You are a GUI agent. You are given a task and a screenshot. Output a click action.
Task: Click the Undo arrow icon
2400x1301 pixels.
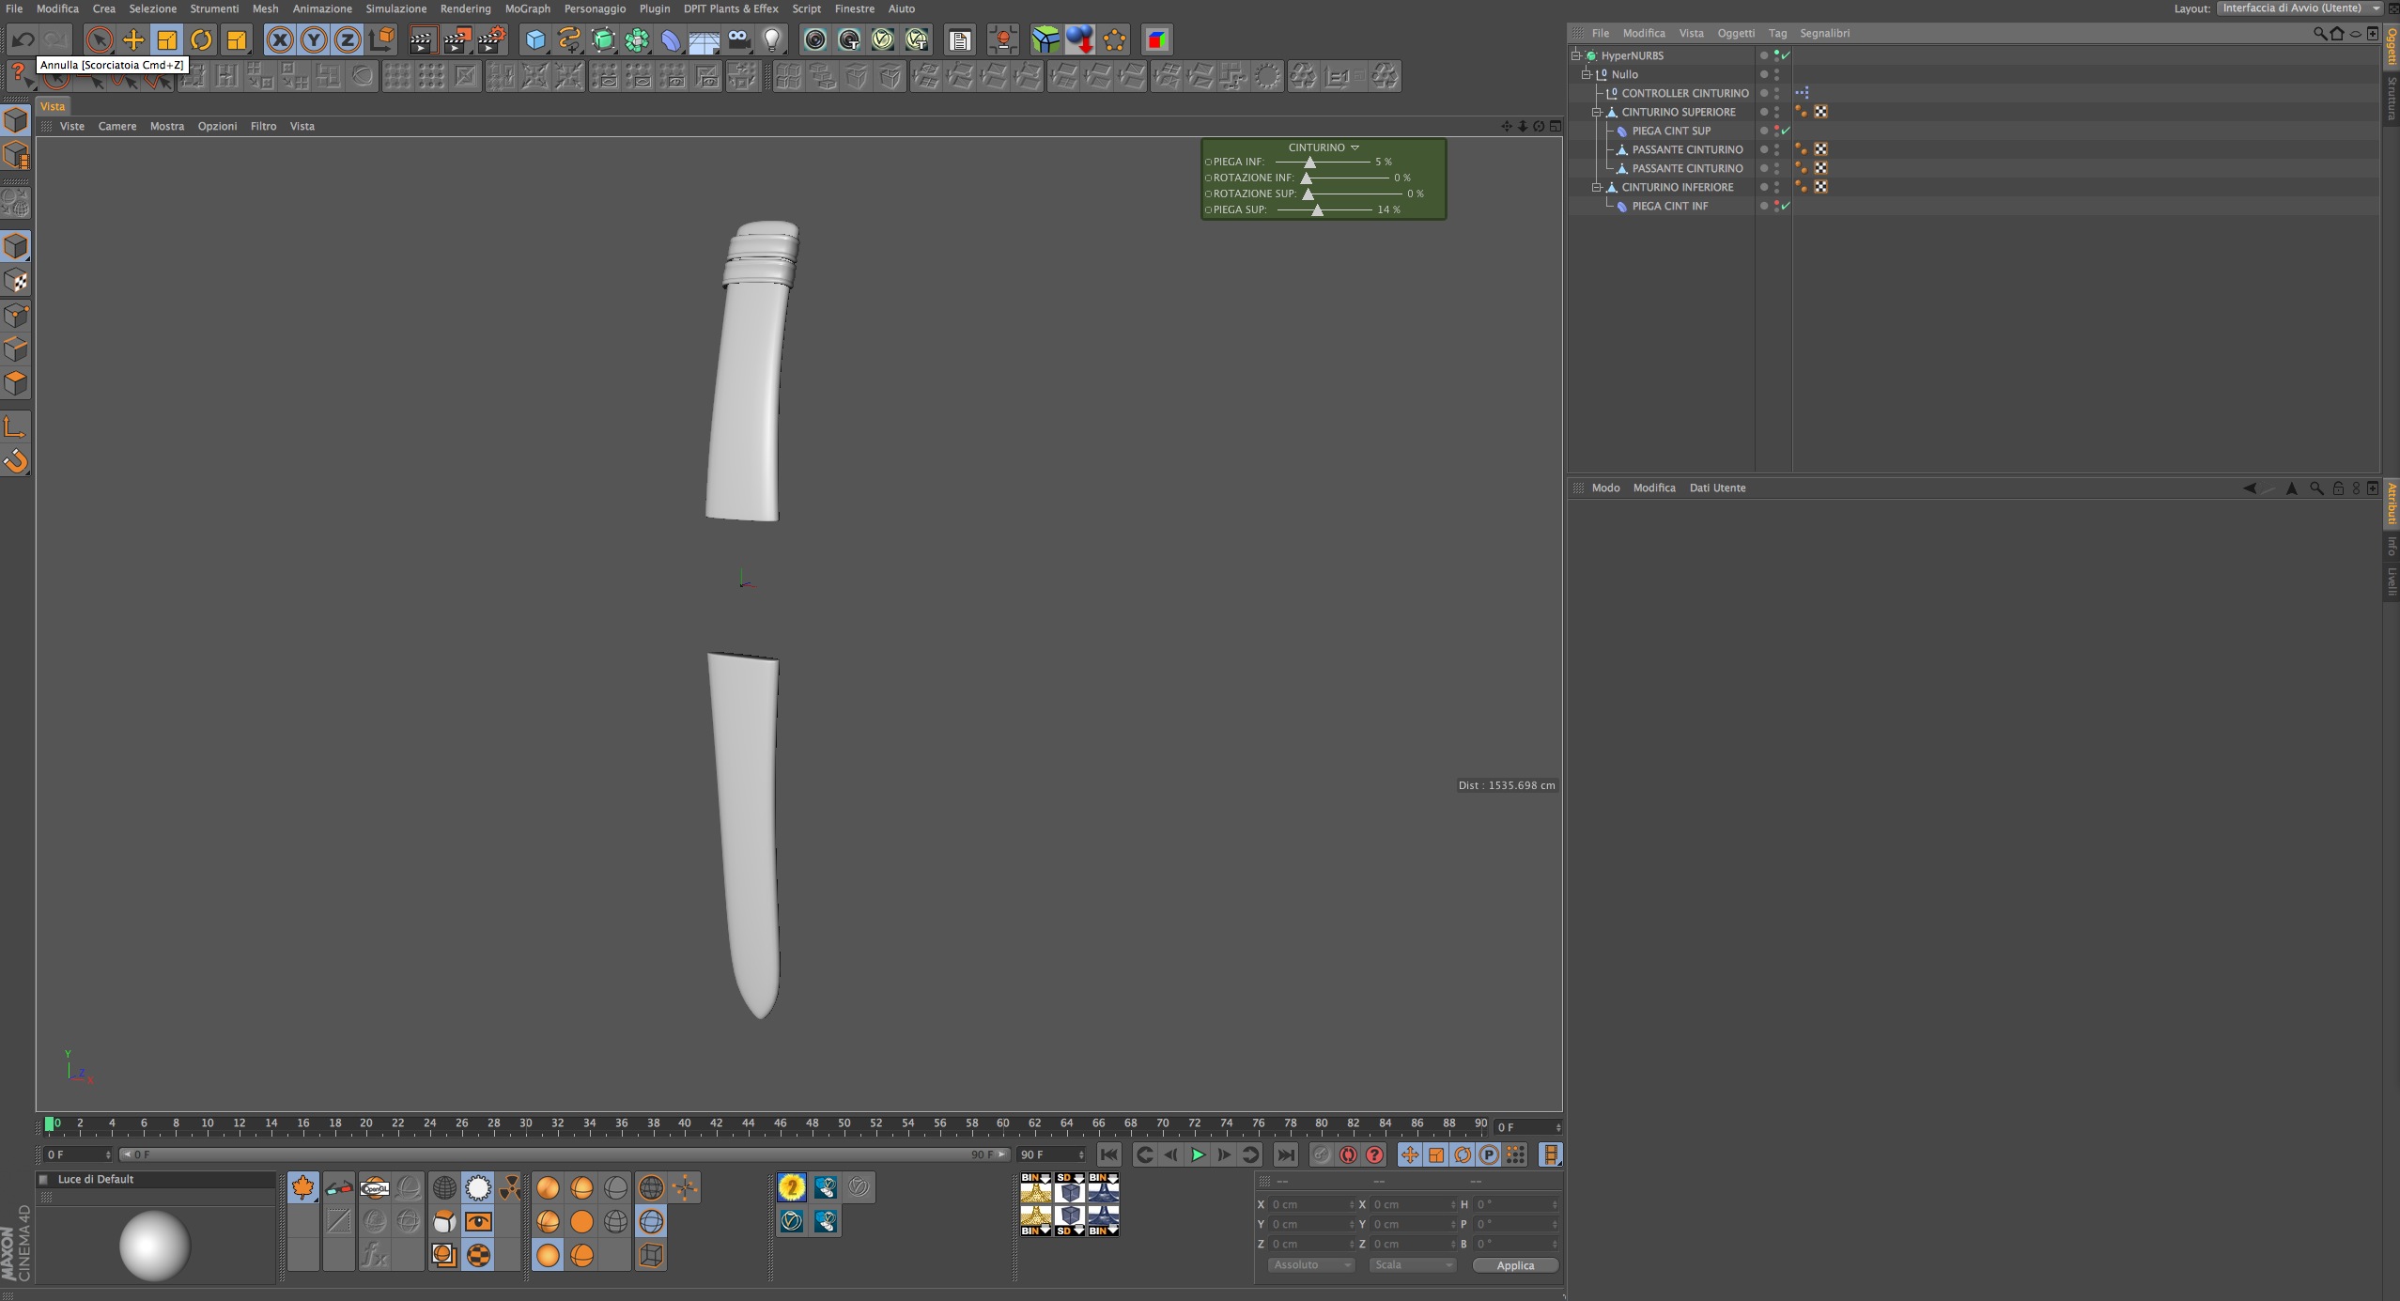click(23, 39)
